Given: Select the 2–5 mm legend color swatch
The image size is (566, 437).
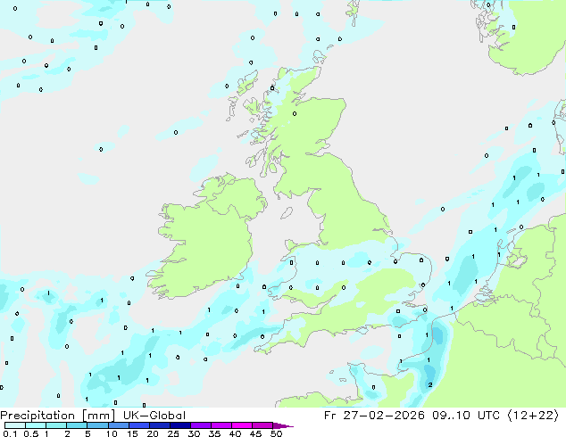Looking at the screenshot, I should point(77,425).
